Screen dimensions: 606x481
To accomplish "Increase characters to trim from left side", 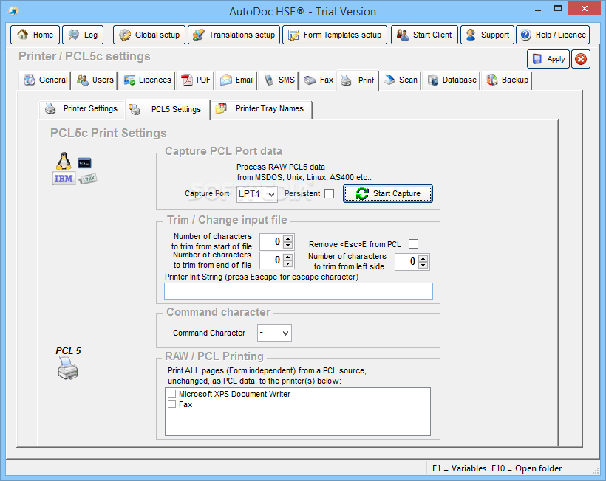I will tap(423, 258).
